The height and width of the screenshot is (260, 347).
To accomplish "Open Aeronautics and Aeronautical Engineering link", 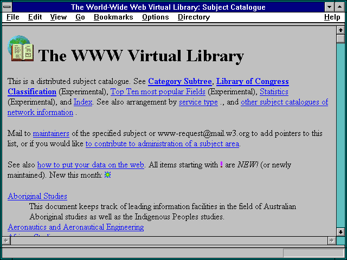I will point(76,227).
